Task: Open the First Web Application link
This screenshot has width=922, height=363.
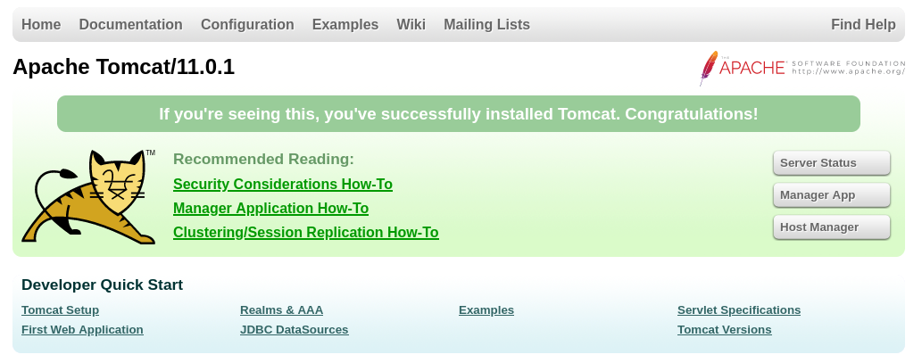Action: [x=82, y=329]
